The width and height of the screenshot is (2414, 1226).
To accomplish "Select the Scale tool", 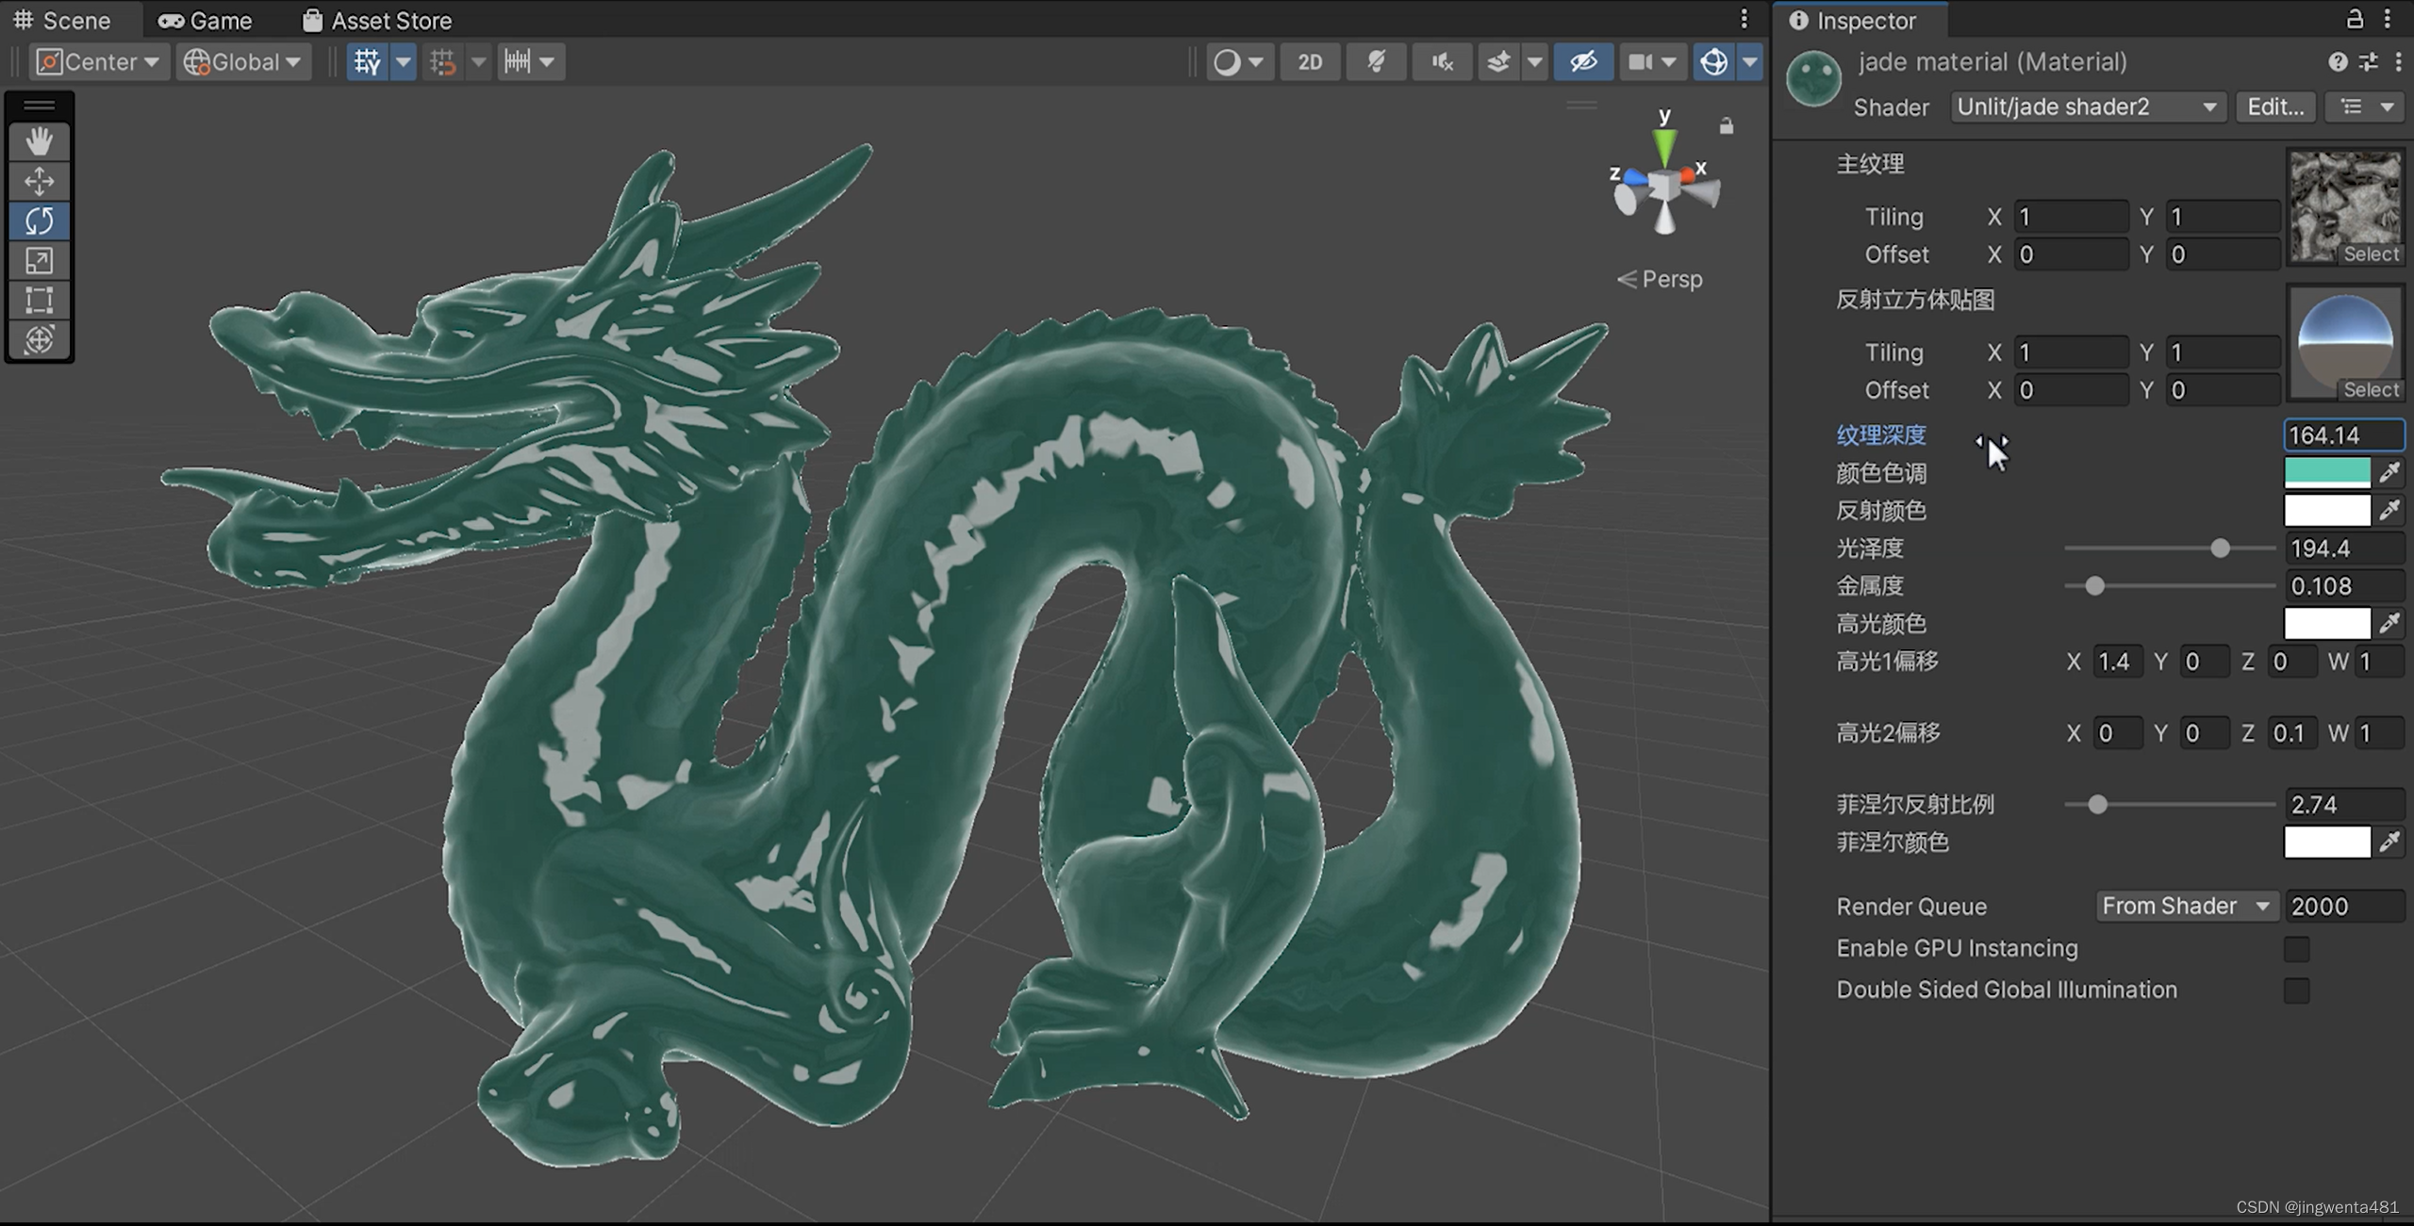I will tap(39, 260).
